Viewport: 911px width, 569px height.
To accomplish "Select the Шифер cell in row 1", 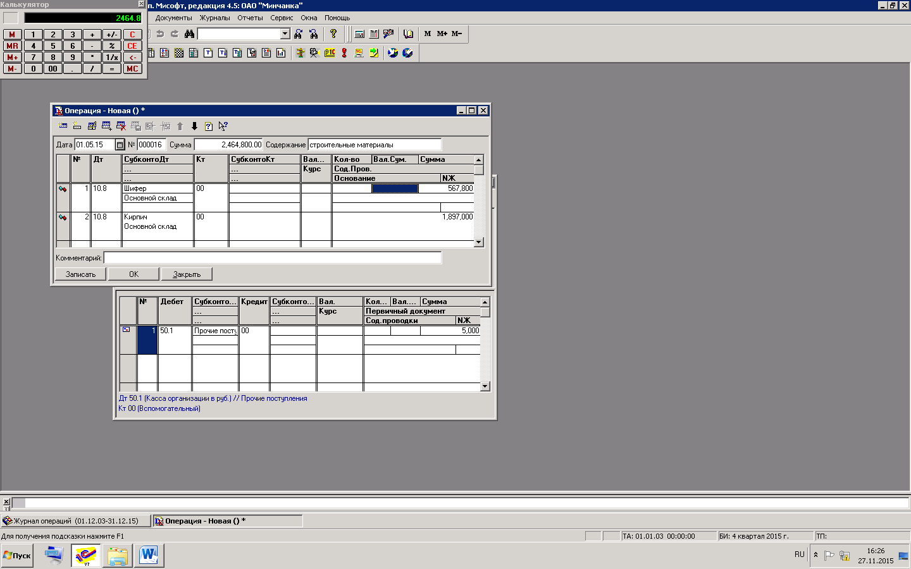I will 158,188.
